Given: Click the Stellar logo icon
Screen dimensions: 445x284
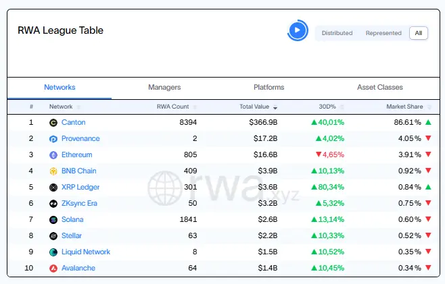Looking at the screenshot, I should click(53, 236).
